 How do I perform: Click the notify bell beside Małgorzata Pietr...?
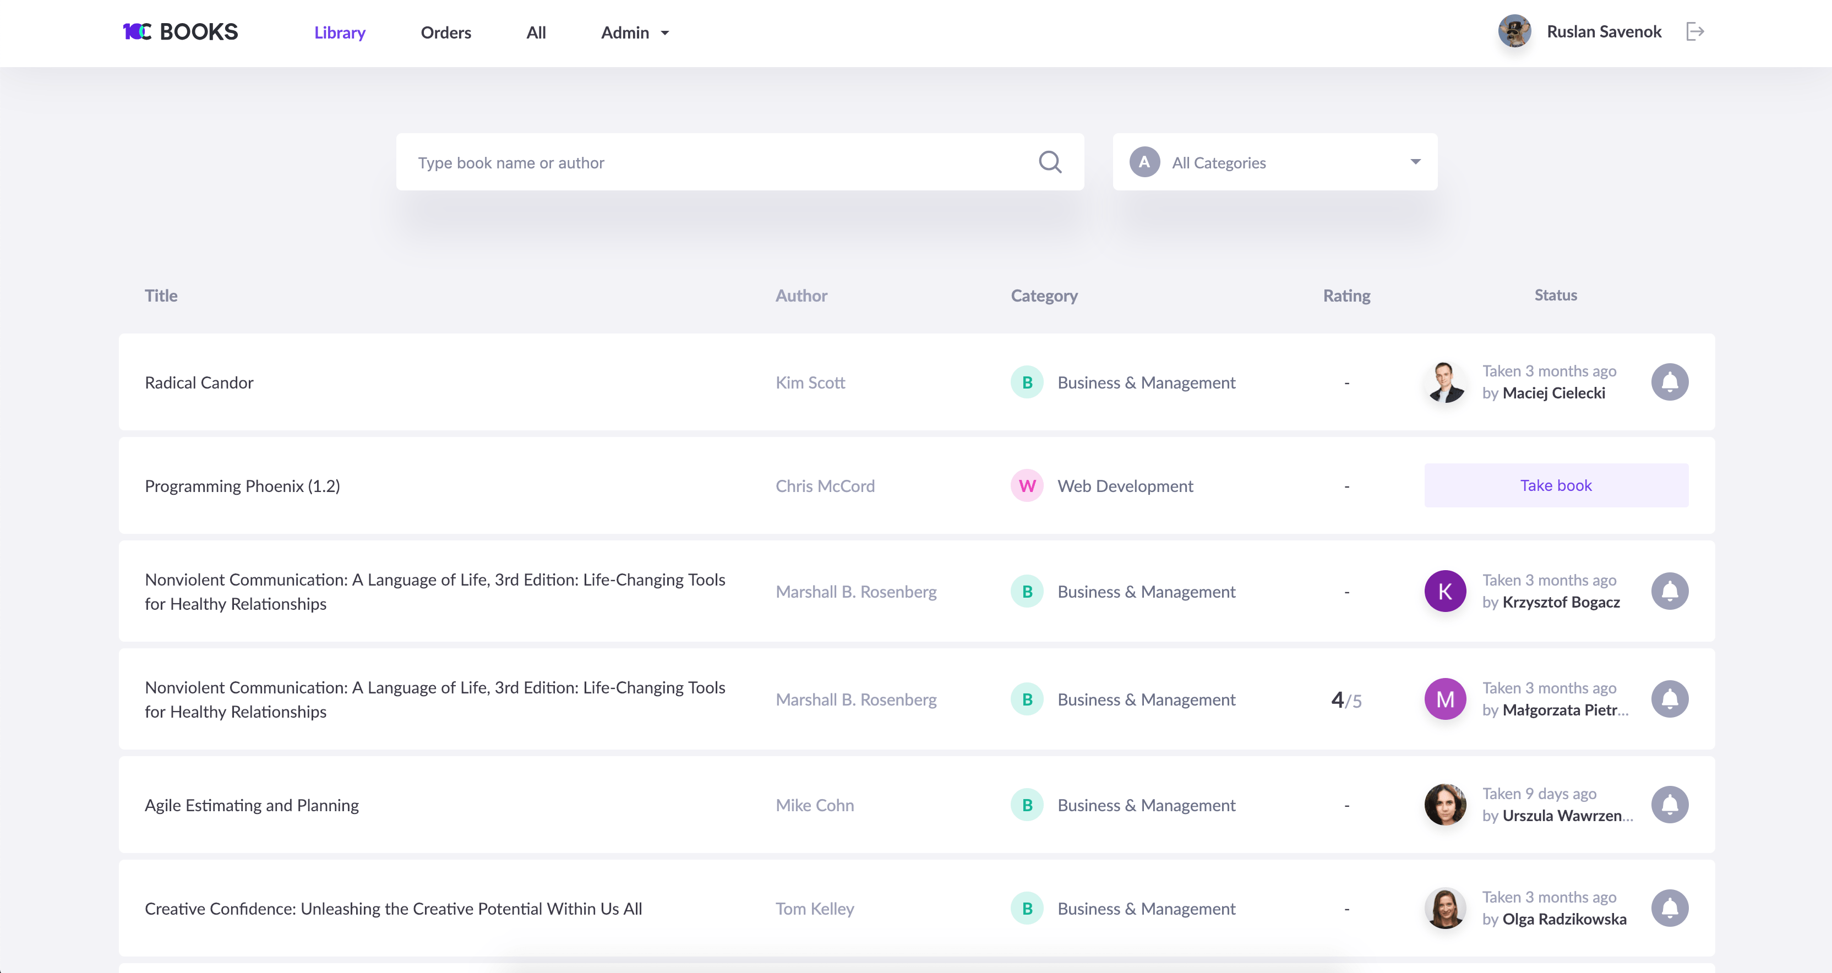pyautogui.click(x=1669, y=699)
